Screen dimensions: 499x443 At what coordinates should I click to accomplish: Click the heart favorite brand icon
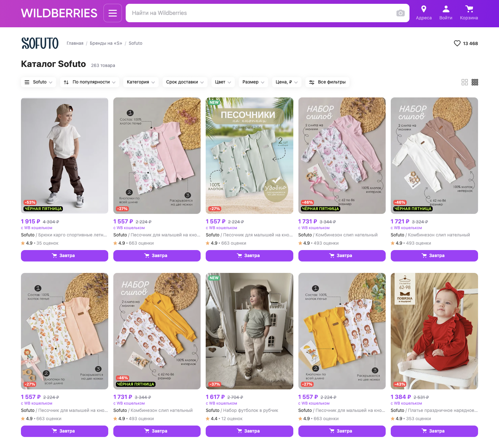(x=457, y=43)
